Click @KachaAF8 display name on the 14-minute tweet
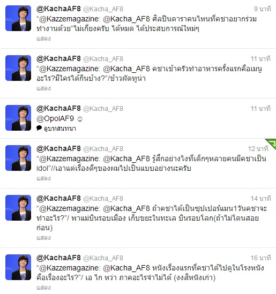Image resolution: width=276 pixels, height=294 pixels. click(x=58, y=198)
